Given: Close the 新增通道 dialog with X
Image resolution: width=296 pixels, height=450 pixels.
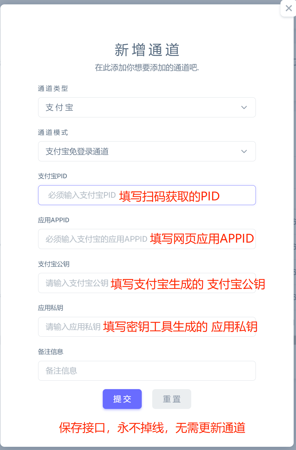Looking at the screenshot, I should click(288, 8).
